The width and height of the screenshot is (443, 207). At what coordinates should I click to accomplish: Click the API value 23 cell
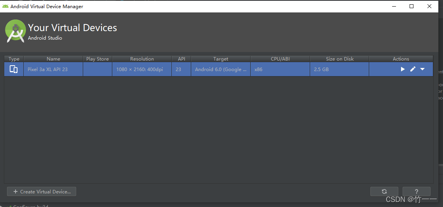(181, 69)
